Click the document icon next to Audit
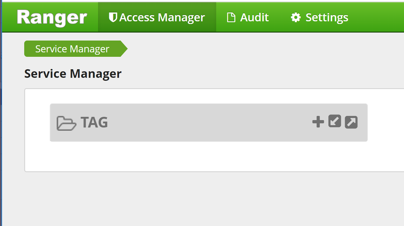The width and height of the screenshot is (404, 226). (231, 17)
